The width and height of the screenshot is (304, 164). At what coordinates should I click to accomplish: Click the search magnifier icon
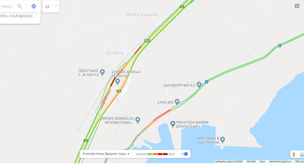[x=20, y=7]
